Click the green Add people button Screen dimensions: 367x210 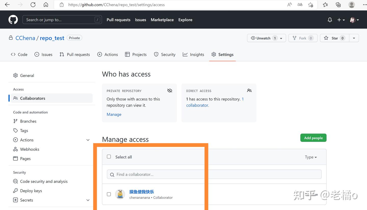pyautogui.click(x=313, y=138)
